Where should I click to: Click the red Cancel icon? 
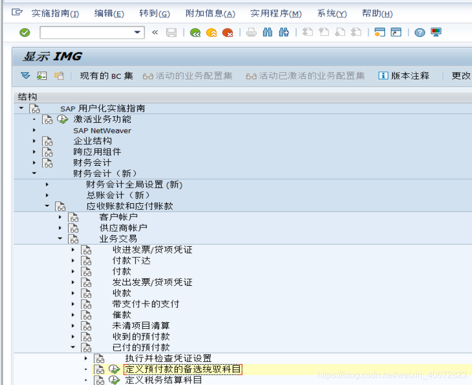click(228, 32)
